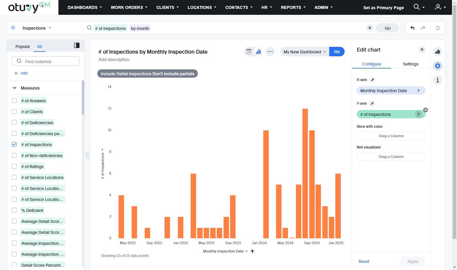Open the Inspections data source dropdown
This screenshot has height=270, width=457.
[37, 28]
